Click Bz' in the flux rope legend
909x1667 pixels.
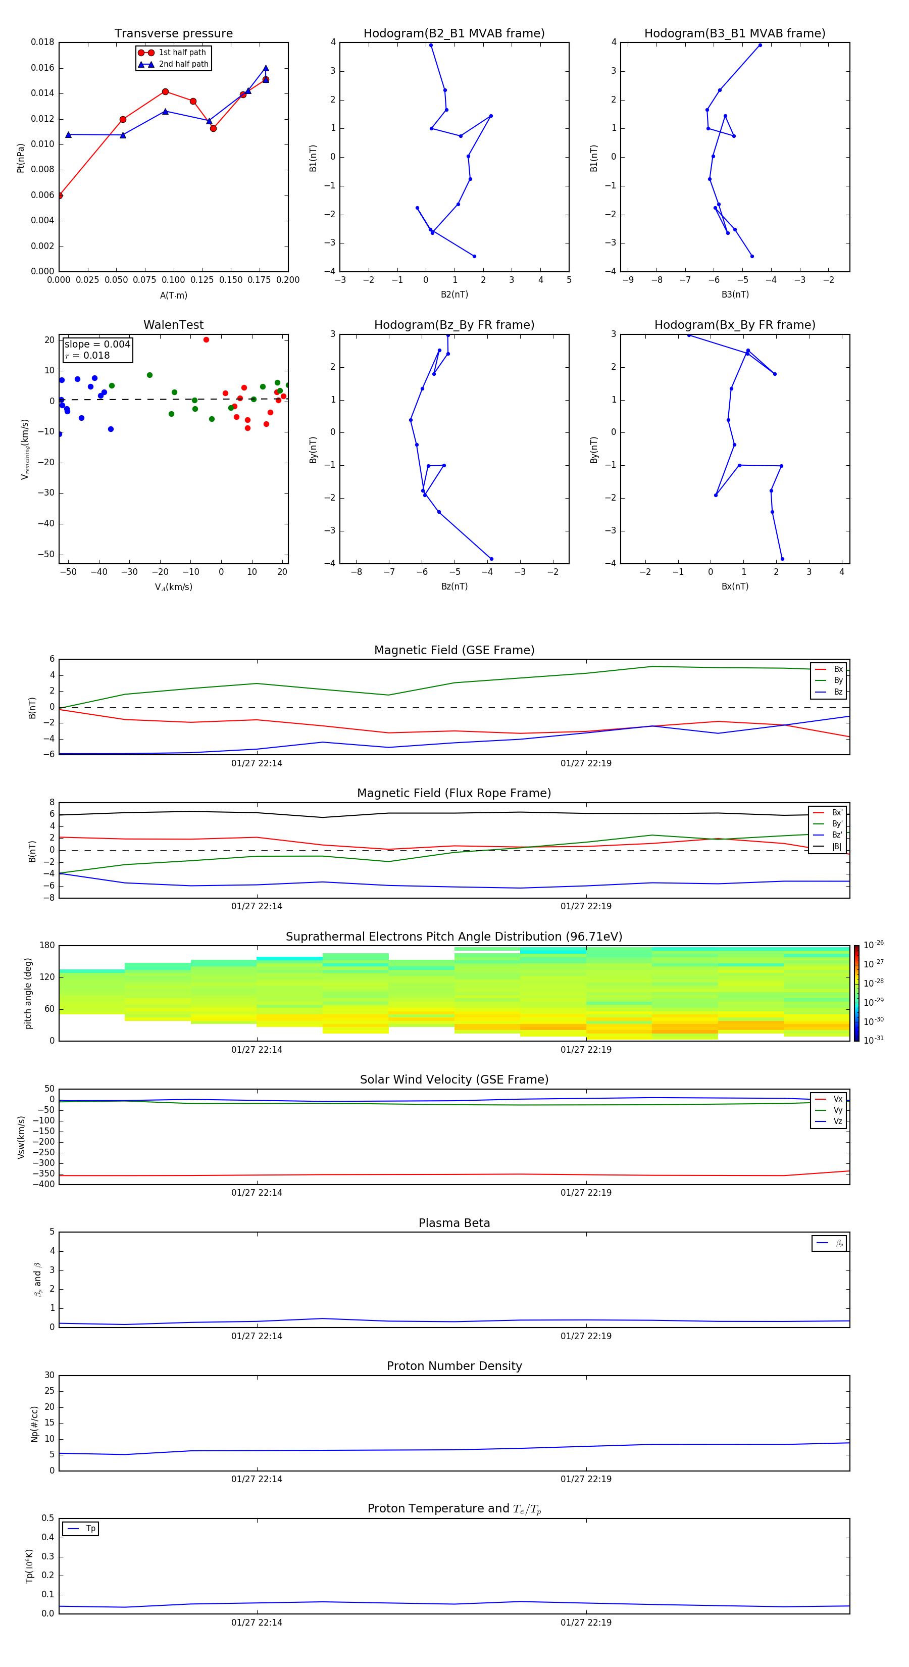(x=828, y=835)
